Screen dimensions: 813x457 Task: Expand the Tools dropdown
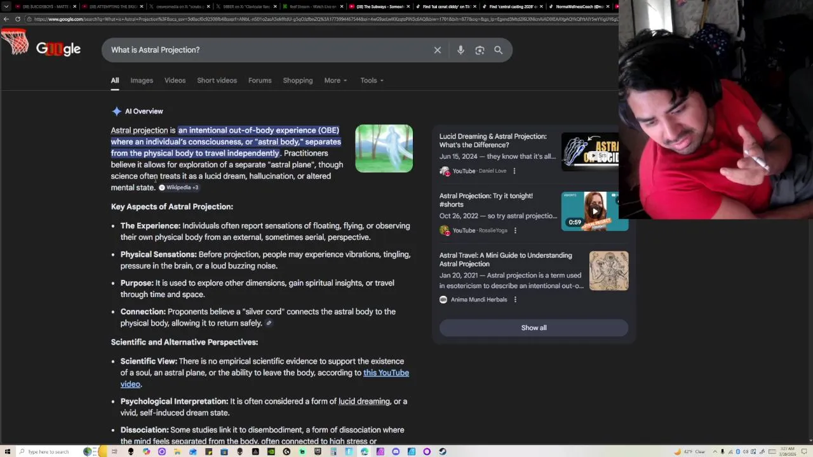click(372, 81)
